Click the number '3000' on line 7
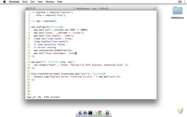Screen dimensions: 187x117 pyautogui.click(x=83, y=30)
